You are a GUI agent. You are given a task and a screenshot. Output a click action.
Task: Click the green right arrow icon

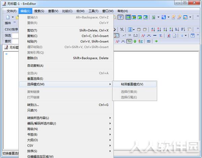point(156,41)
